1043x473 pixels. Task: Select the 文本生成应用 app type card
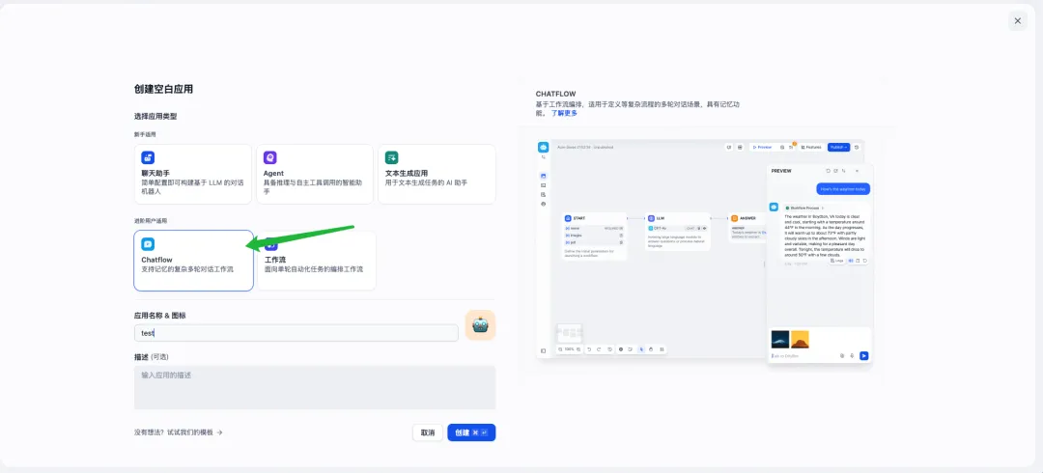[x=437, y=175]
